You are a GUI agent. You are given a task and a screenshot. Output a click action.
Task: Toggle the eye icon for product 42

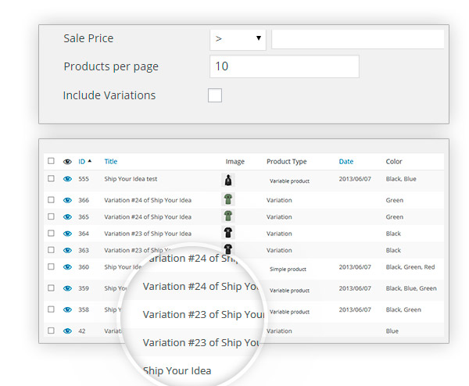(x=67, y=331)
